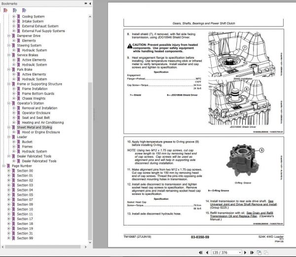Select Sheet Metal and Styling bookmark
This screenshot has width=296, height=257.
coord(35,127)
